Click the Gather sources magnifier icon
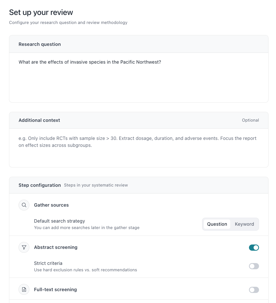 (x=24, y=205)
